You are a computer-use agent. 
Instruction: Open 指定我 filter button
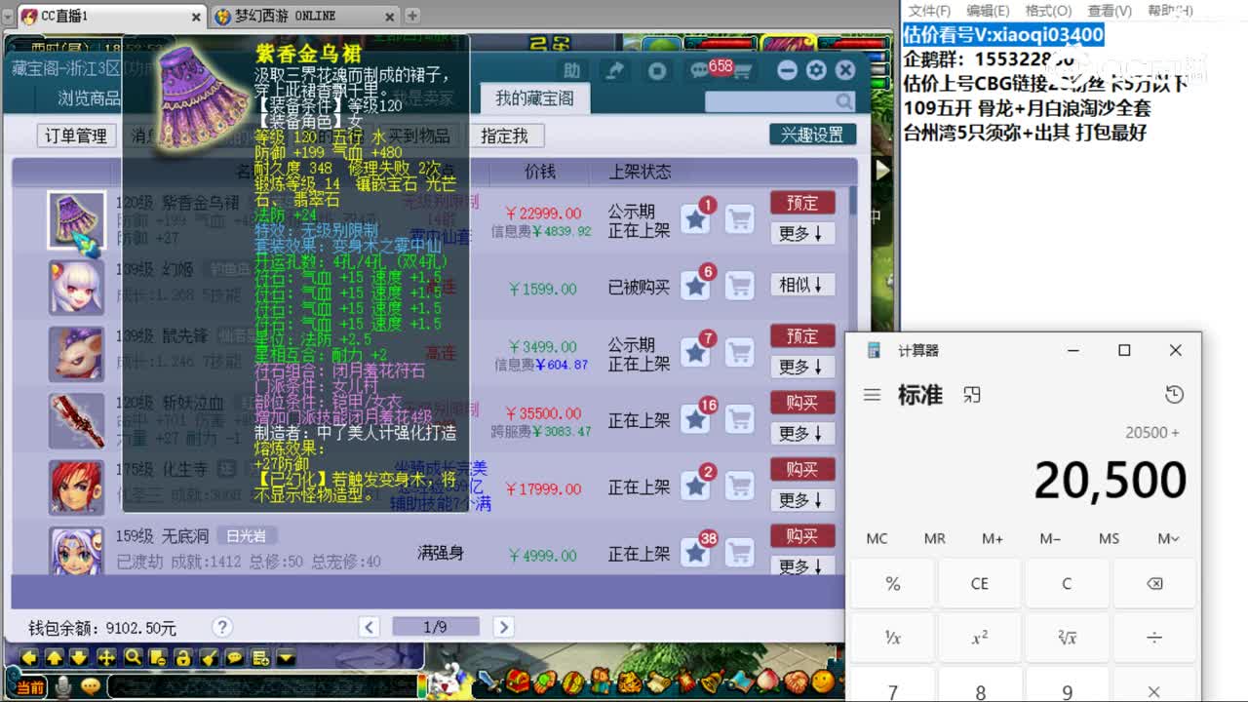pyautogui.click(x=504, y=136)
